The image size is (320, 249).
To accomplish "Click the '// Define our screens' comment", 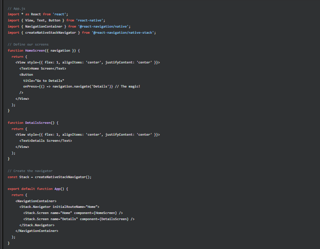I will [28, 45].
